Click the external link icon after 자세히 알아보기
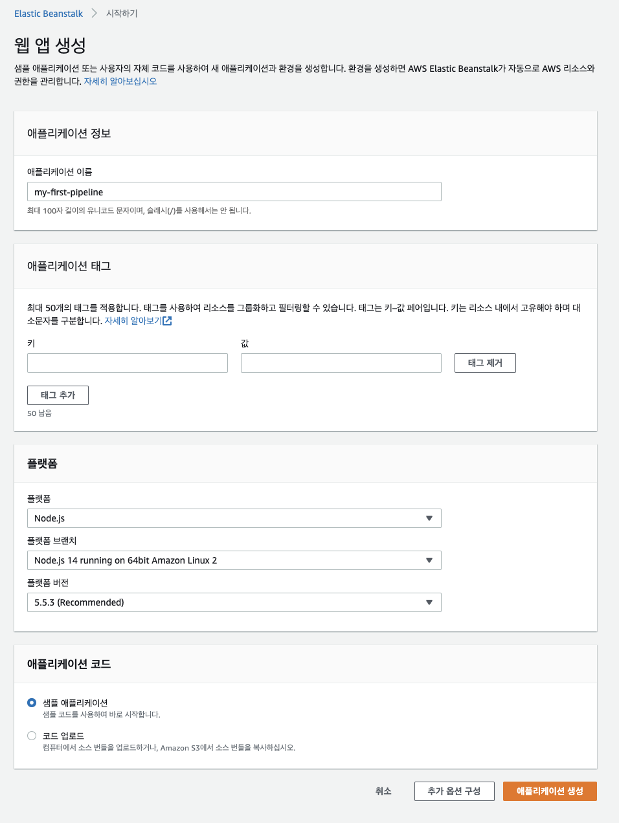619x823 pixels. coord(167,321)
